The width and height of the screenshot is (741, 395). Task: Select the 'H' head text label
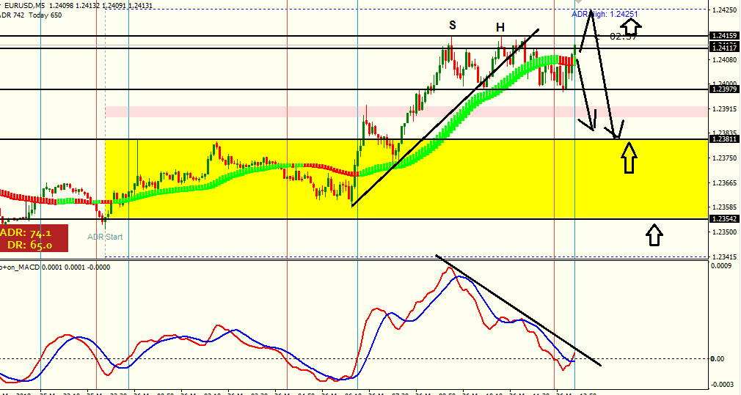500,28
